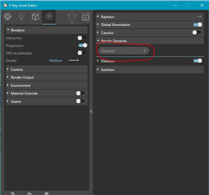The width and height of the screenshot is (209, 195).
Task: Open the Lights tab bulb icon
Action: [21, 17]
